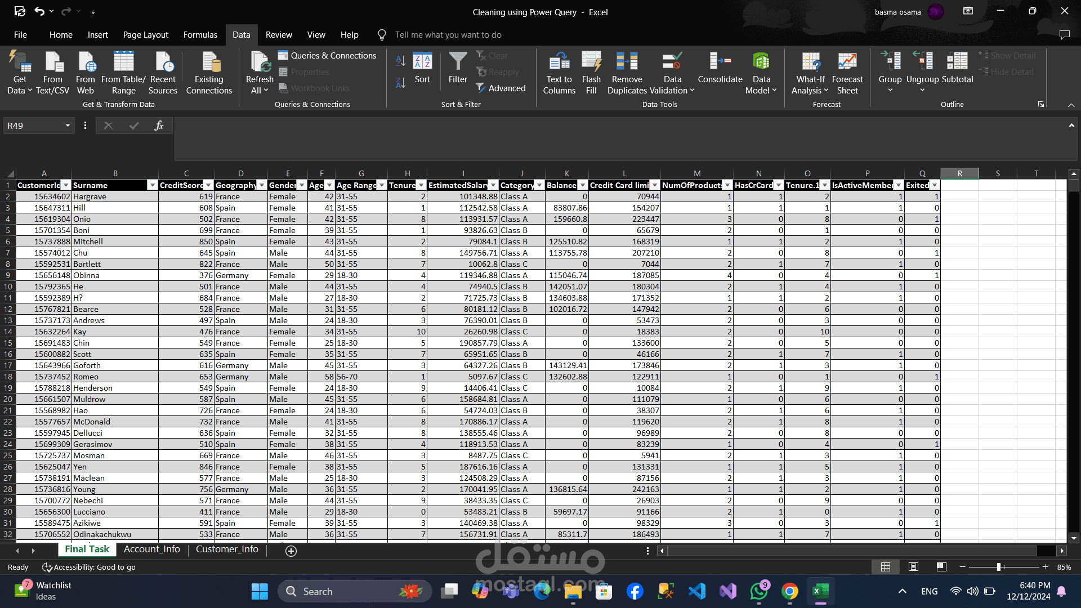Viewport: 1081px width, 608px height.
Task: Select column R header
Action: 959,173
